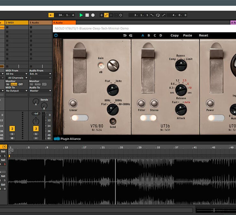The image size is (236, 215).
Task: Click the Reset button in plugin toolbar
Action: (203, 35)
